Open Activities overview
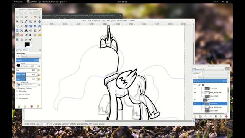245x138 pixels. point(19,2)
